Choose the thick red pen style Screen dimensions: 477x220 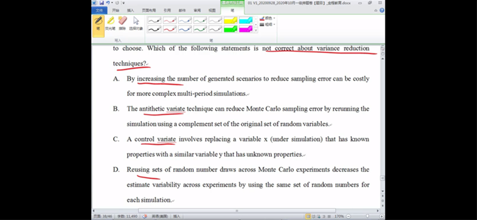(x=170, y=29)
